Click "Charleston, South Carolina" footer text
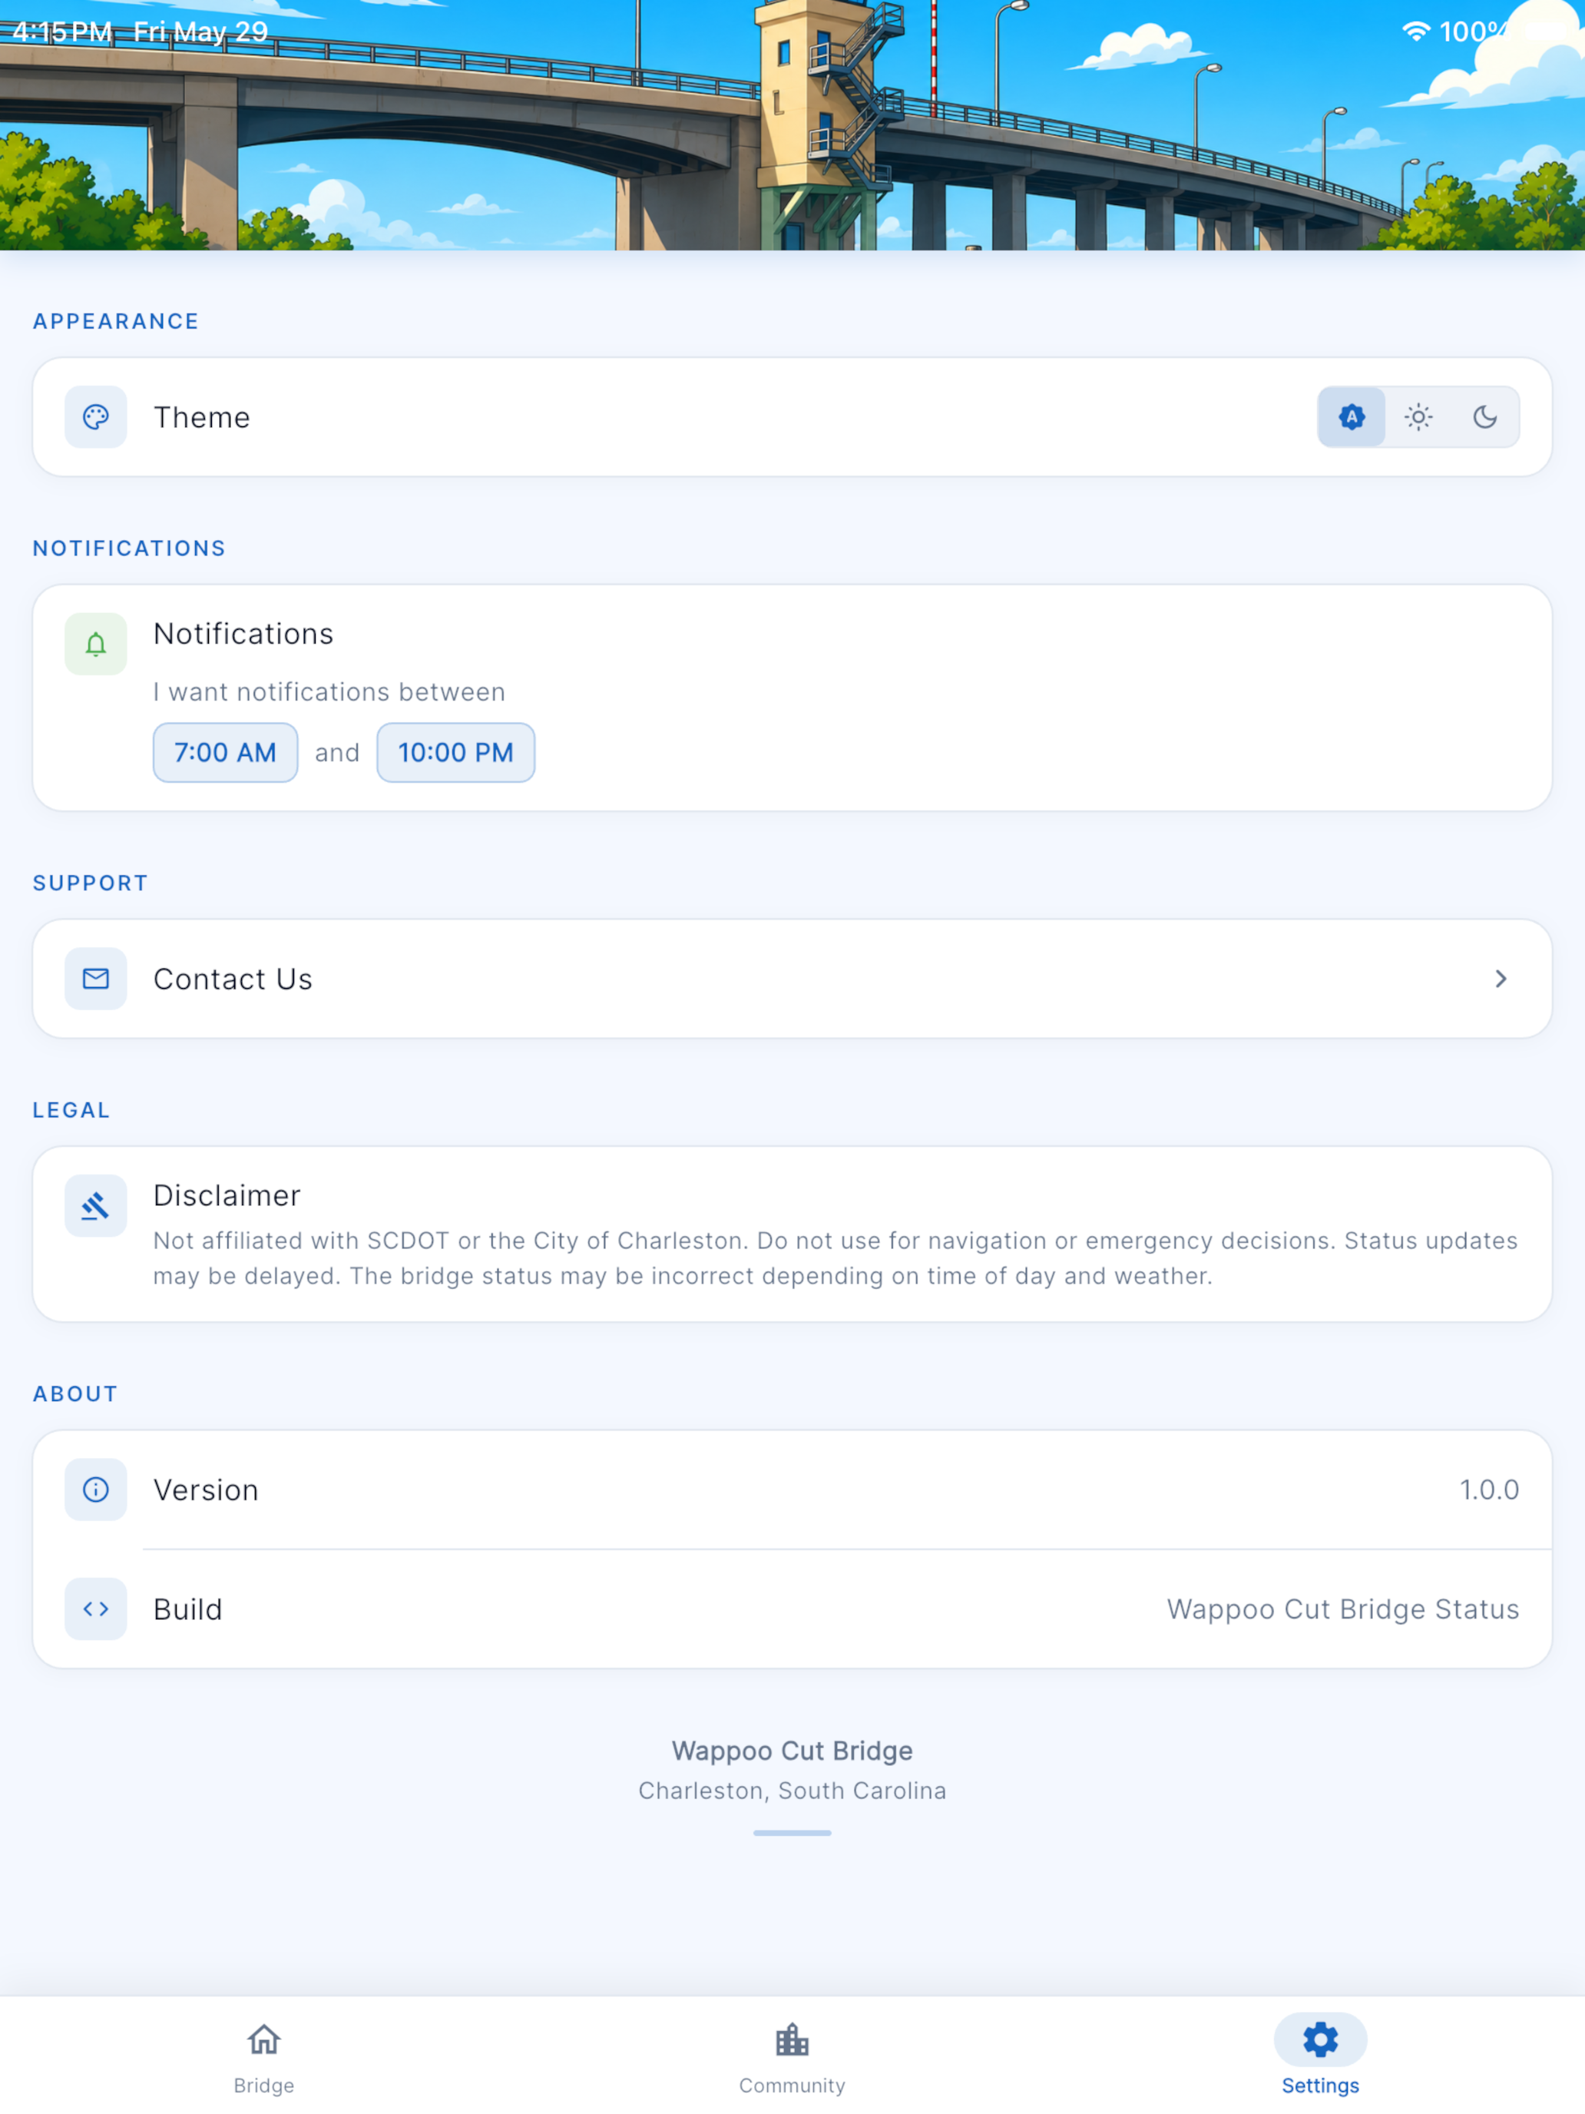This screenshot has height=2114, width=1585. pos(792,1791)
